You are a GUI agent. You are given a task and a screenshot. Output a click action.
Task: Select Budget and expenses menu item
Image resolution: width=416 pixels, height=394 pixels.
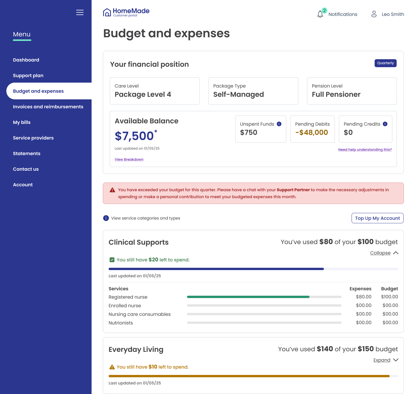[49, 91]
